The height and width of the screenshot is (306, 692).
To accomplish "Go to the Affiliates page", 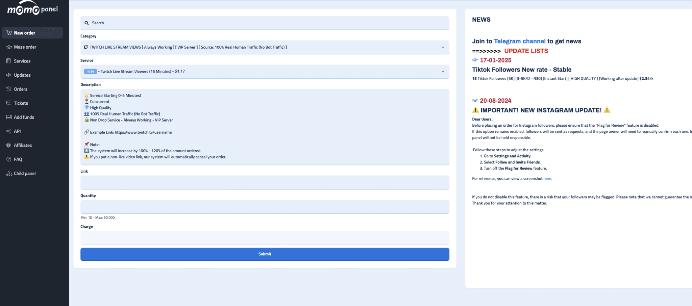I will click(x=23, y=145).
